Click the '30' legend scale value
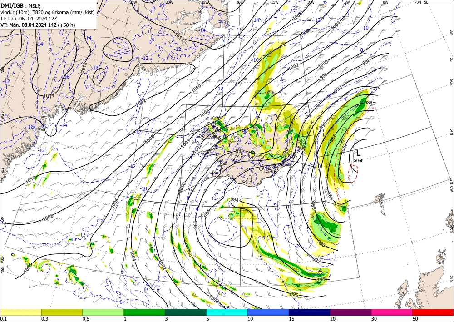The width and height of the screenshot is (454, 322). pos(375,319)
